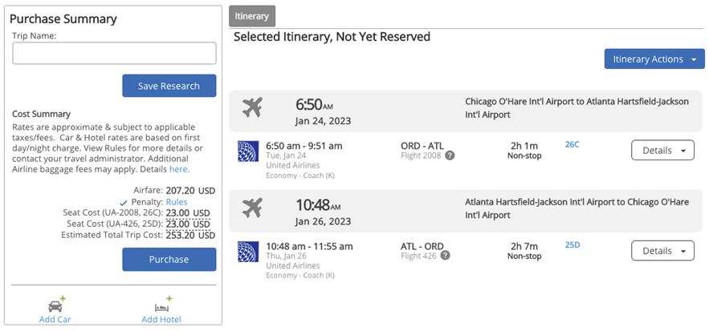Click the United Airlines logo for Flight 2008

[x=248, y=150]
